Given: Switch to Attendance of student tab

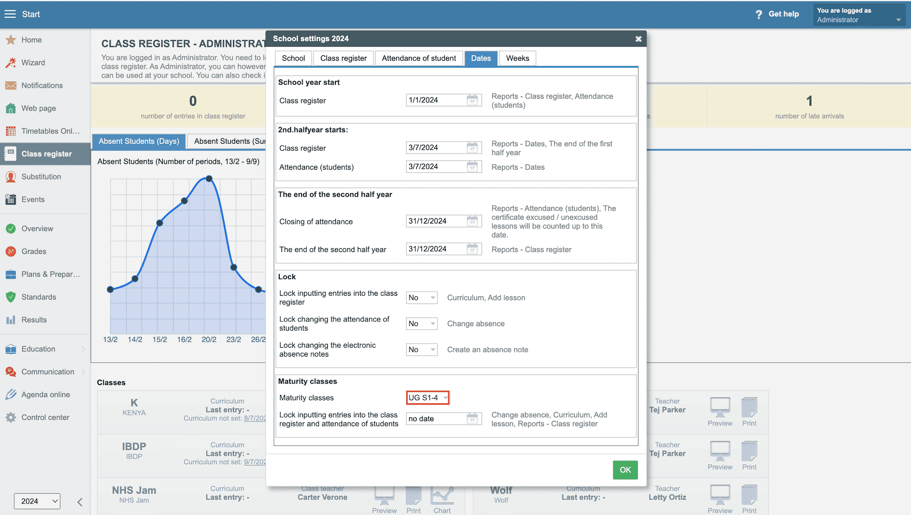Looking at the screenshot, I should [419, 58].
